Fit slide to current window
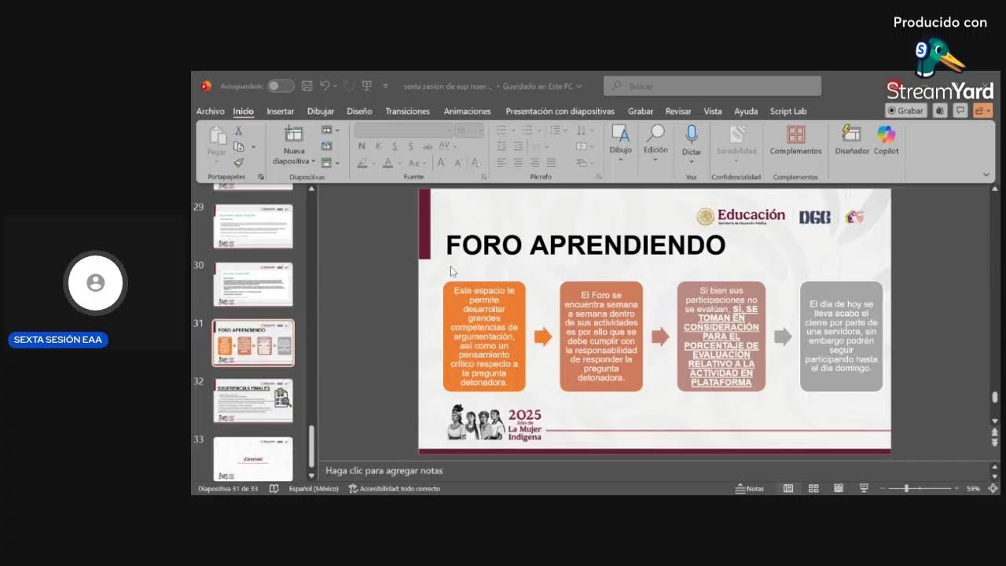Screen dimensions: 1006x566 tap(993, 488)
